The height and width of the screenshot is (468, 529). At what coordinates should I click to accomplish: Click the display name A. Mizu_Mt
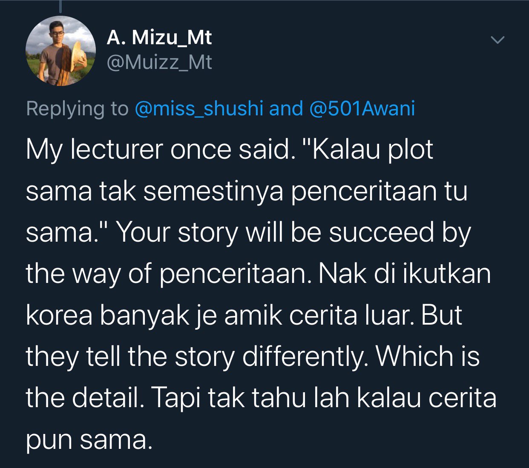[159, 37]
